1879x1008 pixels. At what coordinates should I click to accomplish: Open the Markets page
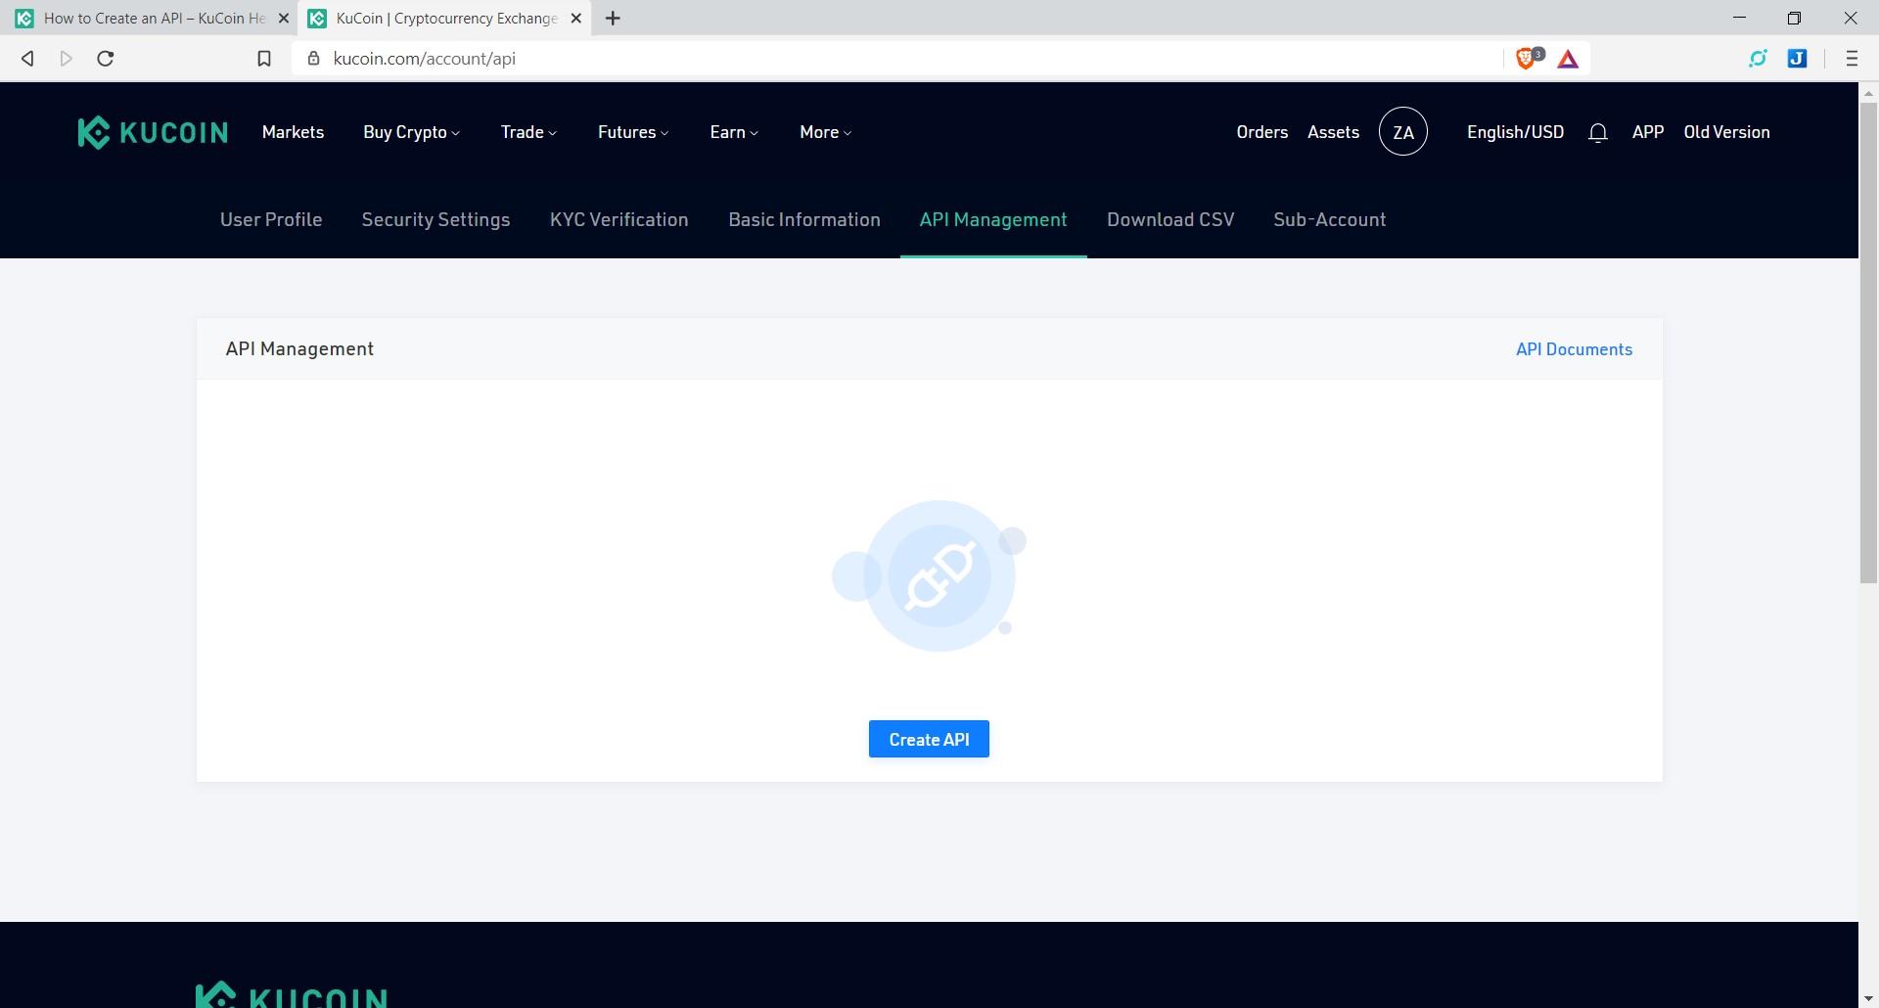coord(293,132)
